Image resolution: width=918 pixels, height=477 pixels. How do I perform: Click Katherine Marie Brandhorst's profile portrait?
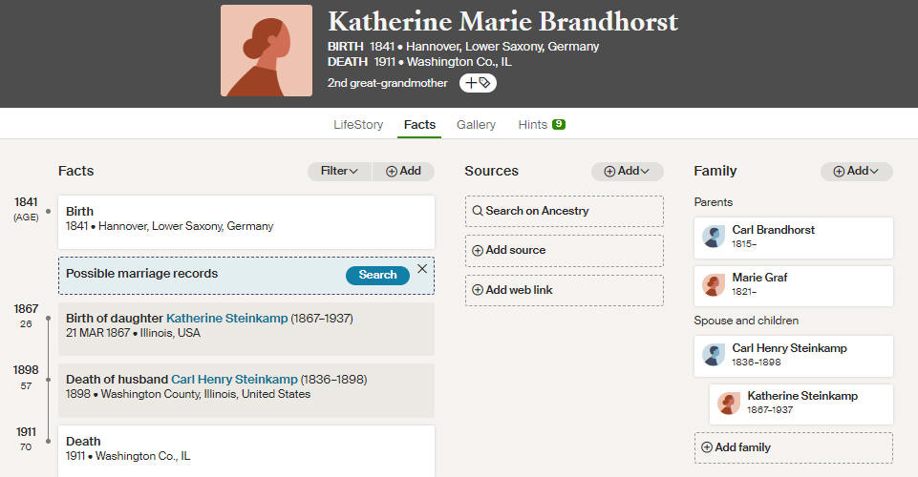pyautogui.click(x=267, y=51)
